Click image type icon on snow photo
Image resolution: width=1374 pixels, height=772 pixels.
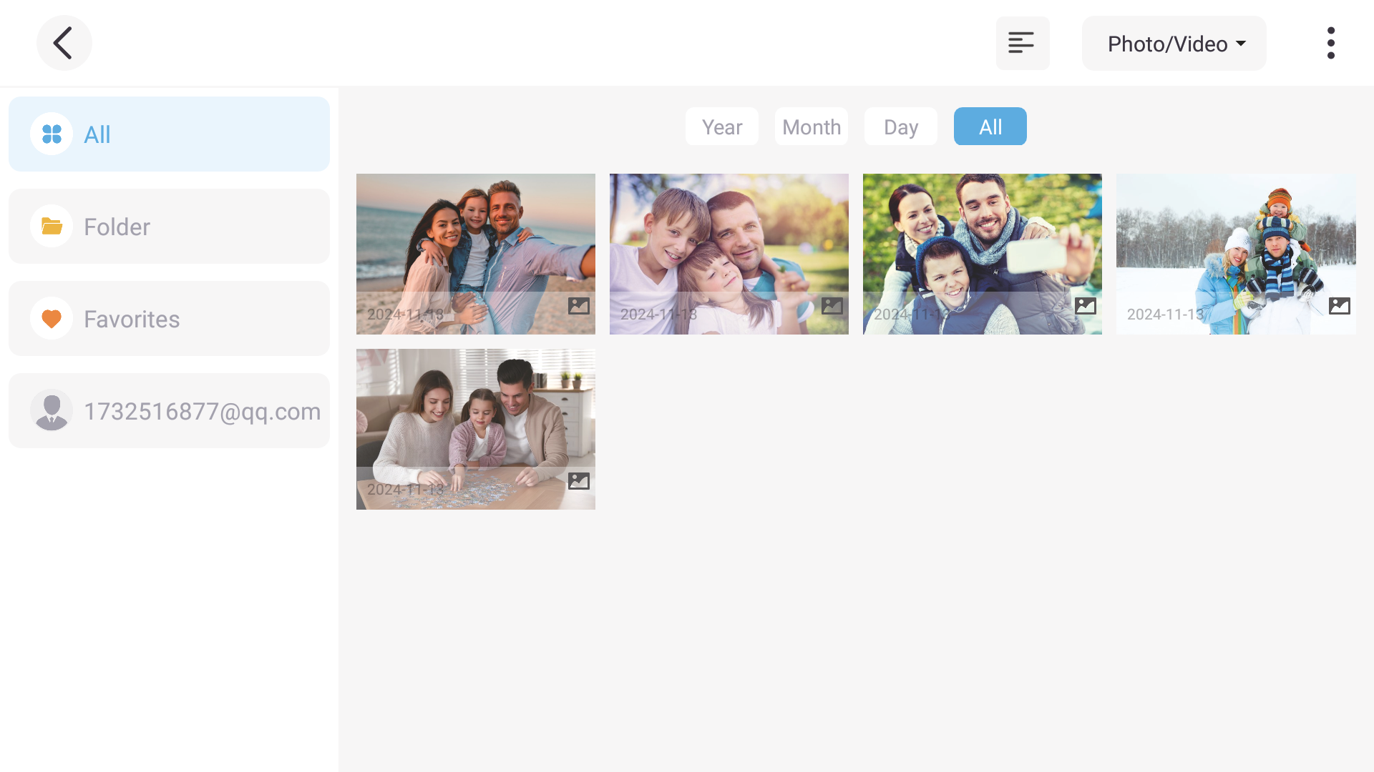click(x=1339, y=306)
